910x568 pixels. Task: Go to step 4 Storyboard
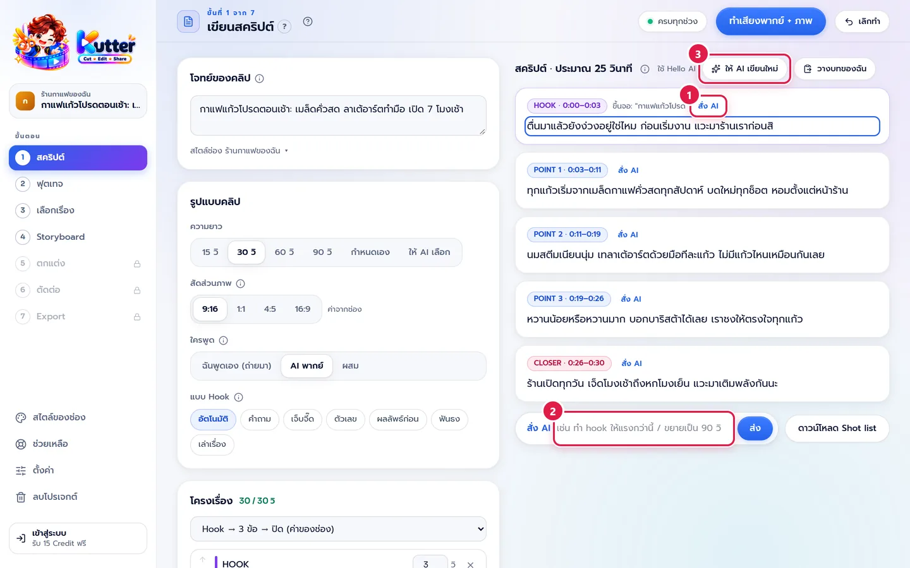(x=78, y=237)
